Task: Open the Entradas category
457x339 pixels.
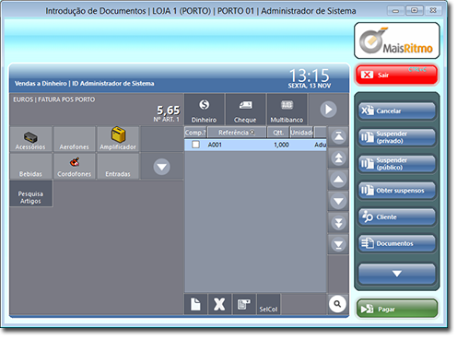Action: 118,166
